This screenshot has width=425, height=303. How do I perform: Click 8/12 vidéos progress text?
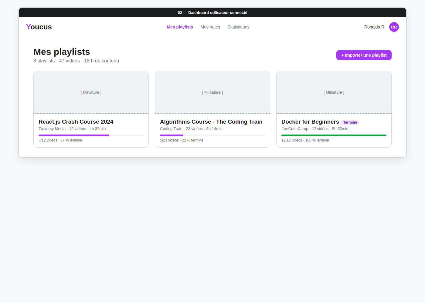pyautogui.click(x=60, y=140)
